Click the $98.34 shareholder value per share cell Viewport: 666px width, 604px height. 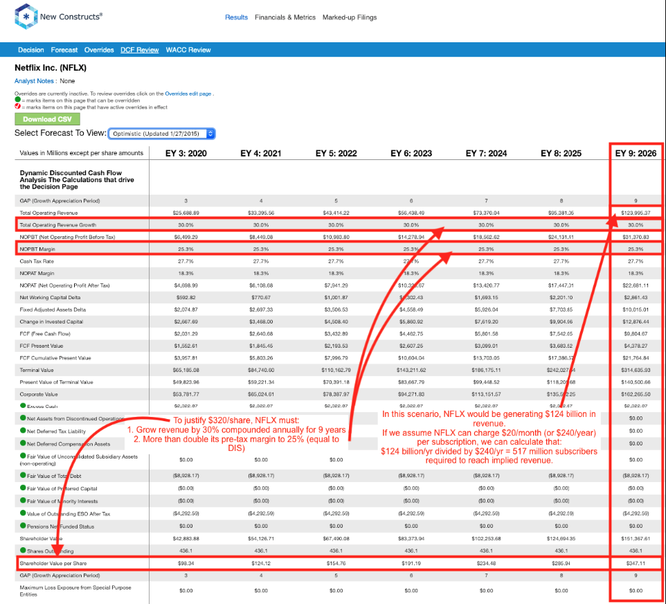[x=186, y=563]
